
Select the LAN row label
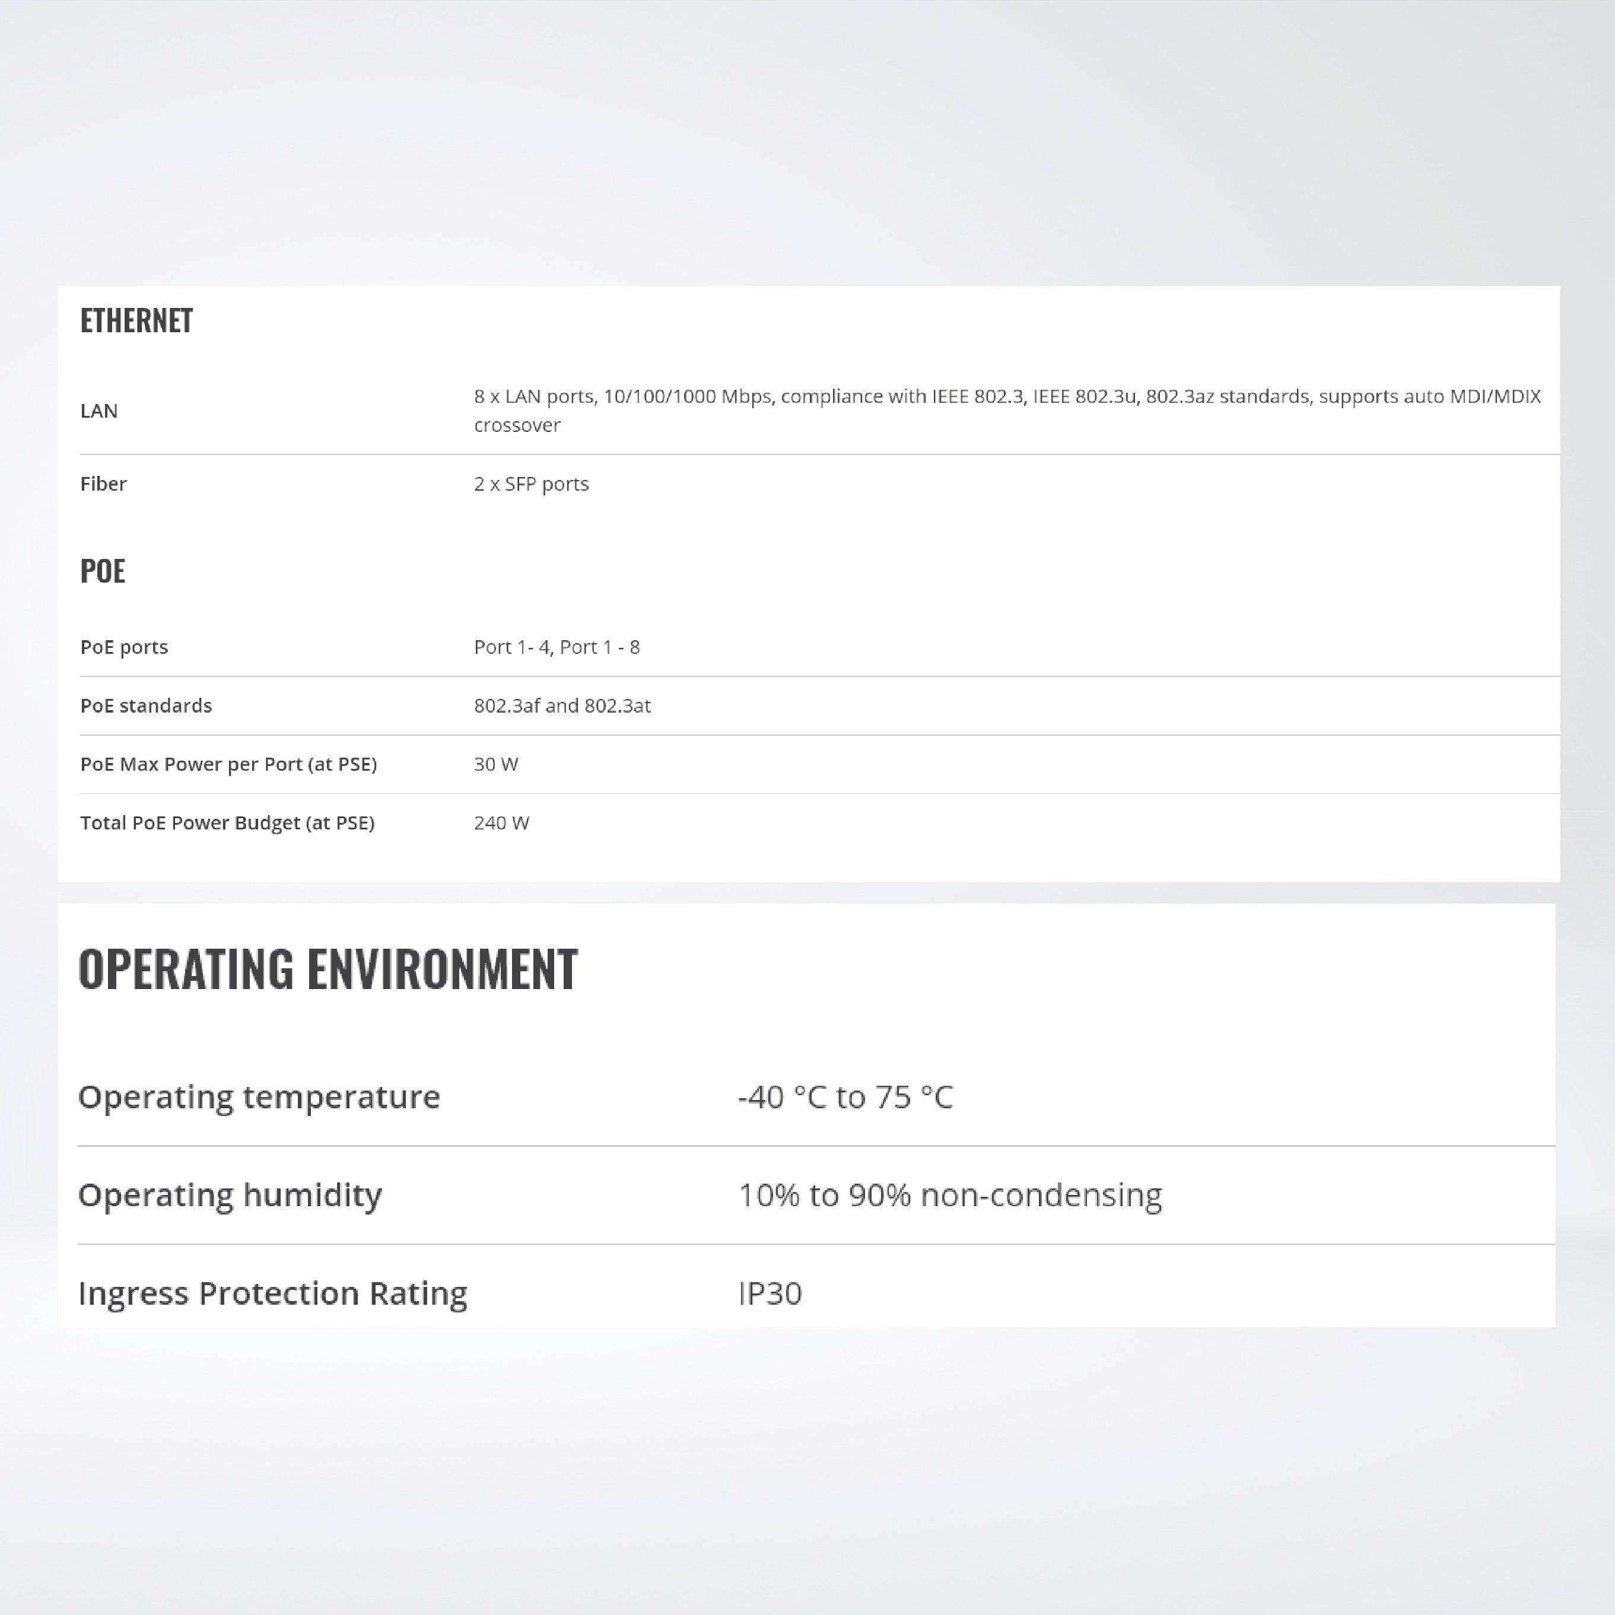click(98, 411)
